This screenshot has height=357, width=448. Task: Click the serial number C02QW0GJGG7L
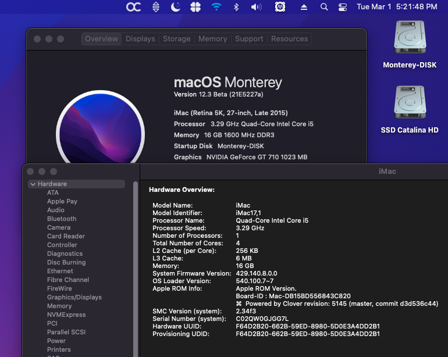click(x=262, y=319)
